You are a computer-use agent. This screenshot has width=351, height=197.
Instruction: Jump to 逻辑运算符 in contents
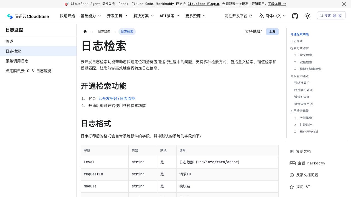pyautogui.click(x=302, y=83)
